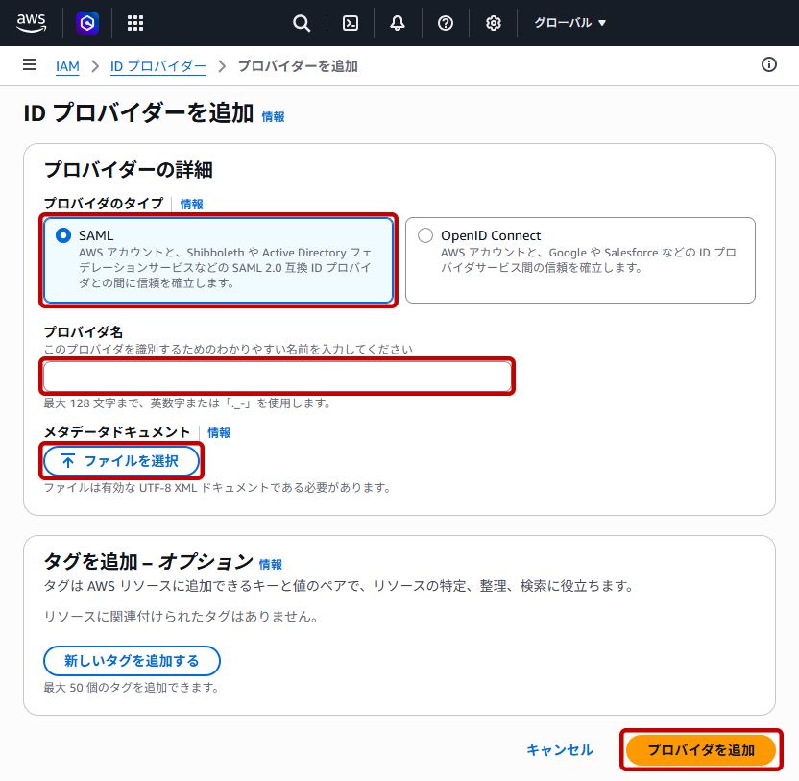799x781 pixels.
Task: Click the キャンセル link
Action: [560, 750]
